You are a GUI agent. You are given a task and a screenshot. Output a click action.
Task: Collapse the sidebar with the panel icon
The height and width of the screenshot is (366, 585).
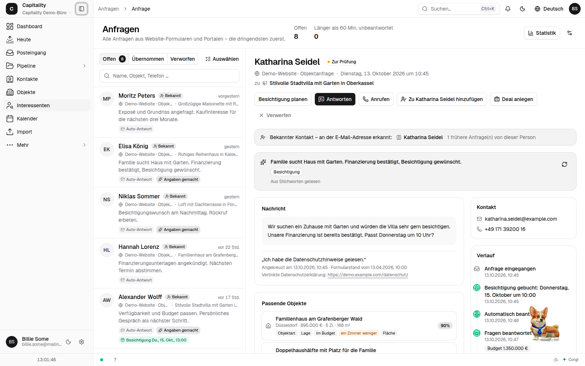click(x=82, y=9)
